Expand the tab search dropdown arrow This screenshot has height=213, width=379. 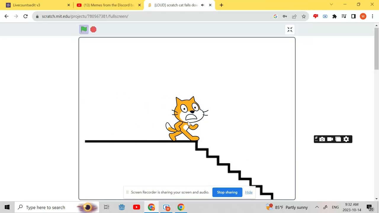331,4
